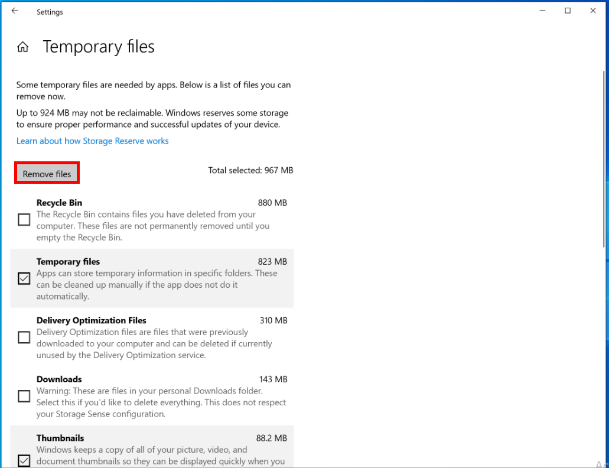Open the Settings home page icon
The height and width of the screenshot is (468, 609).
coord(23,47)
